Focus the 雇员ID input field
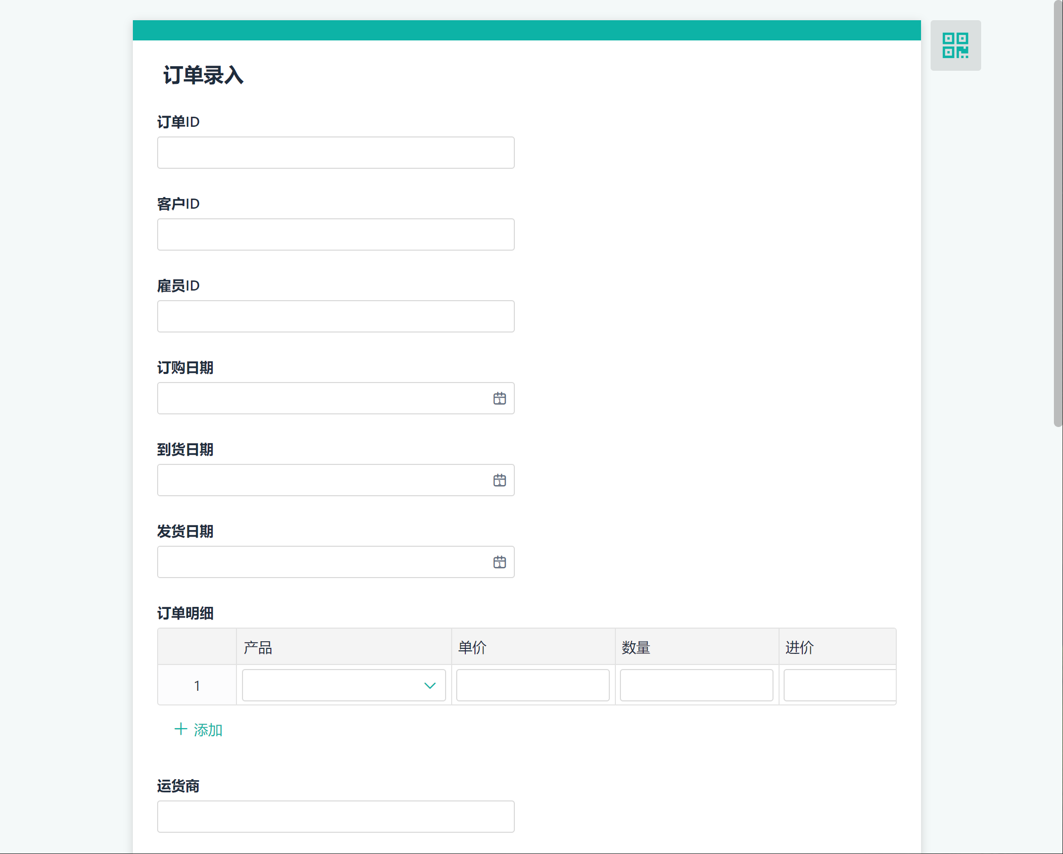This screenshot has height=854, width=1063. [335, 316]
